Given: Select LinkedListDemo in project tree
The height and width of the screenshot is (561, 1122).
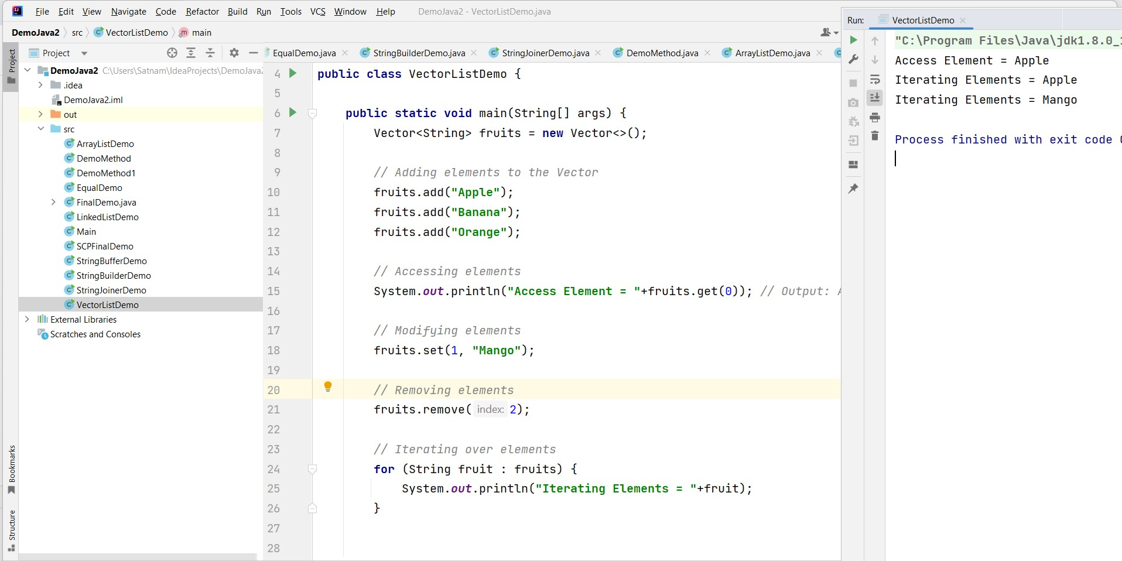Looking at the screenshot, I should (107, 217).
